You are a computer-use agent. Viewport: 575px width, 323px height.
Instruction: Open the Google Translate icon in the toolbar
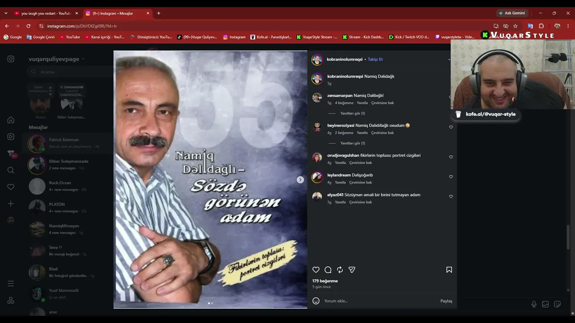[530, 26]
